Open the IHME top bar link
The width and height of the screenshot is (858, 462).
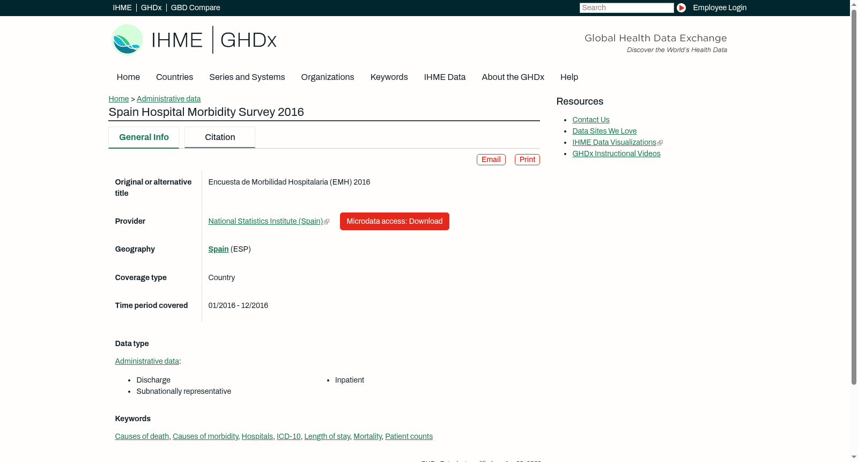click(122, 8)
